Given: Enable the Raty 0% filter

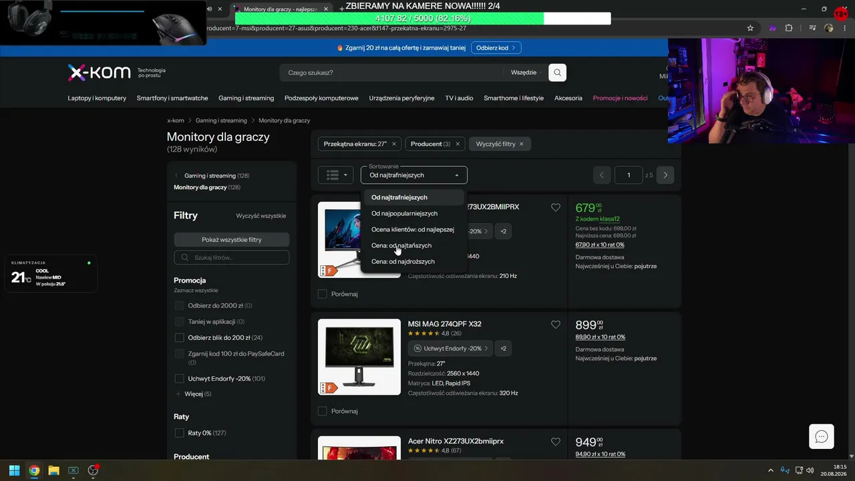Looking at the screenshot, I should (179, 433).
